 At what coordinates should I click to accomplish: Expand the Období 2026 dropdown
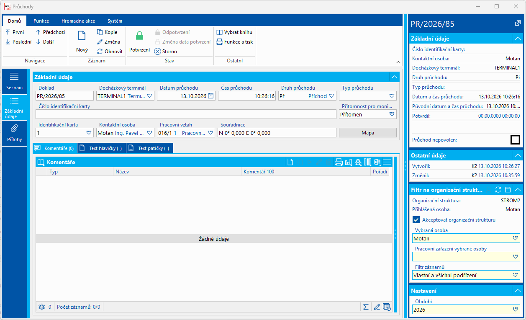(516, 310)
